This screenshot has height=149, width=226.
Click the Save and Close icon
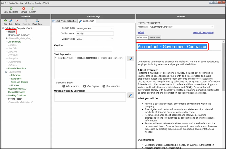point(11,9)
